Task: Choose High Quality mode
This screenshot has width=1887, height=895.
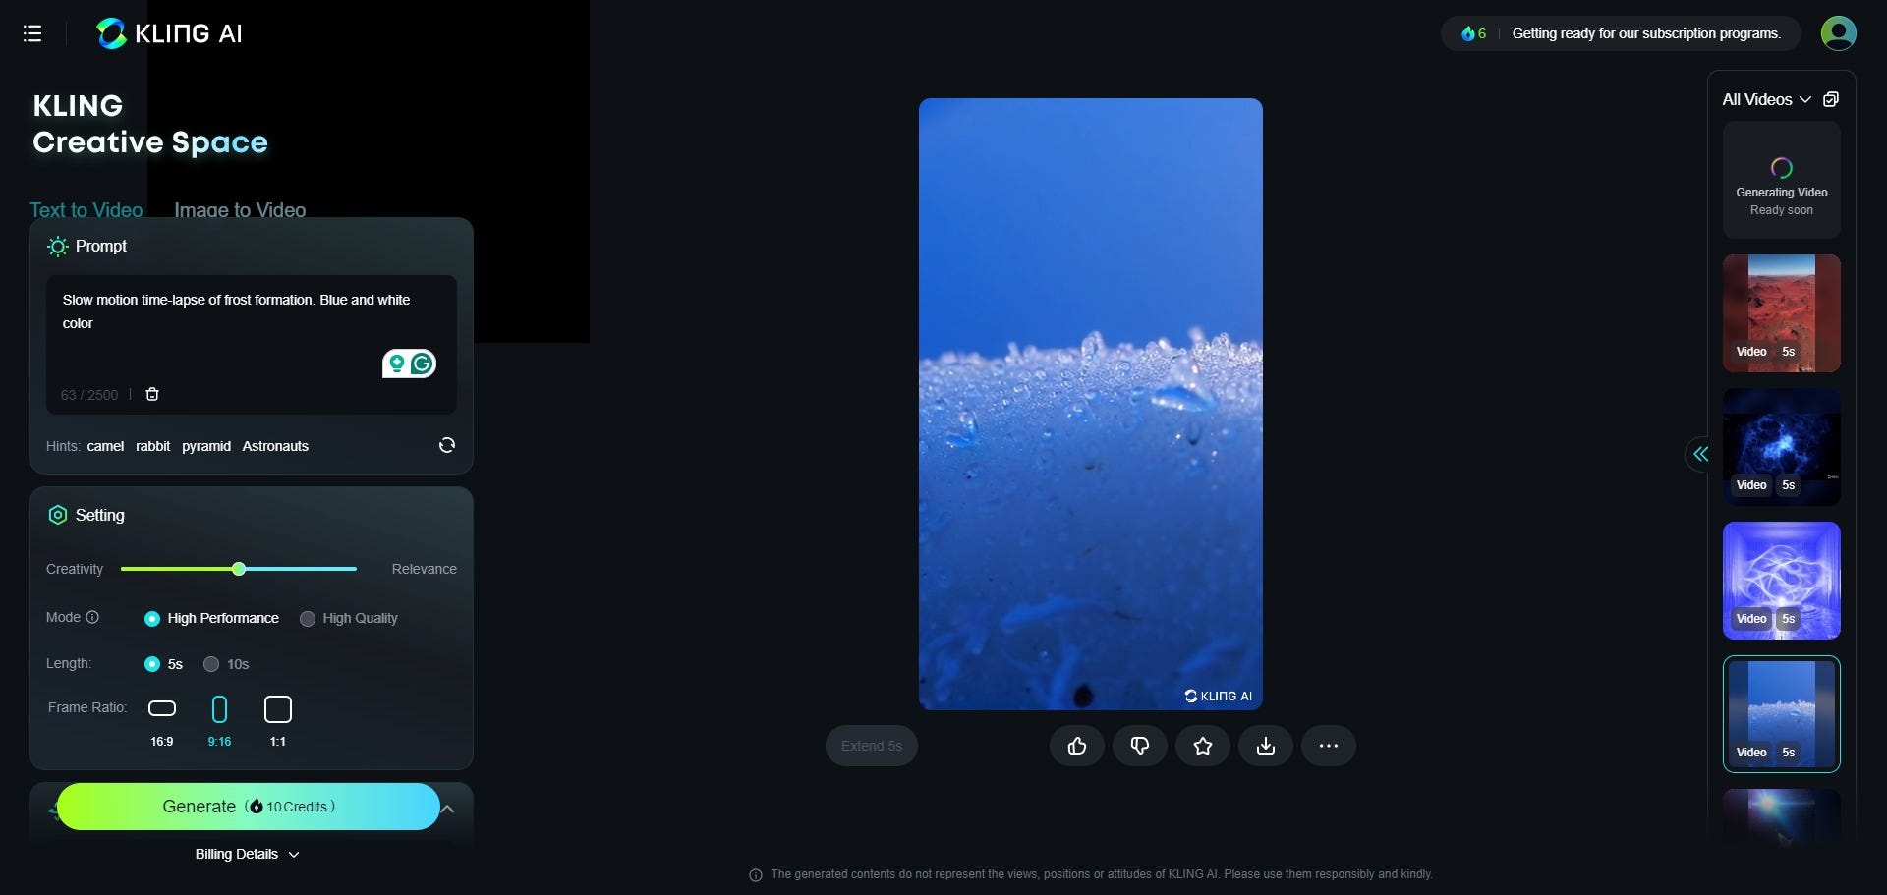Action: 349,618
